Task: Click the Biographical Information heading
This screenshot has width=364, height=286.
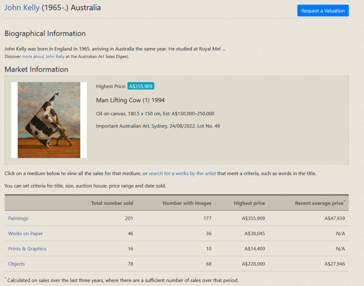Action: pos(45,33)
